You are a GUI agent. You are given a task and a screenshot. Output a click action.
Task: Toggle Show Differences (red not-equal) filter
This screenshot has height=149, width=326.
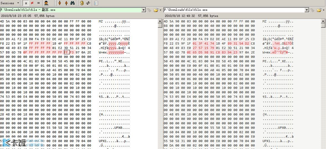coord(32,3)
